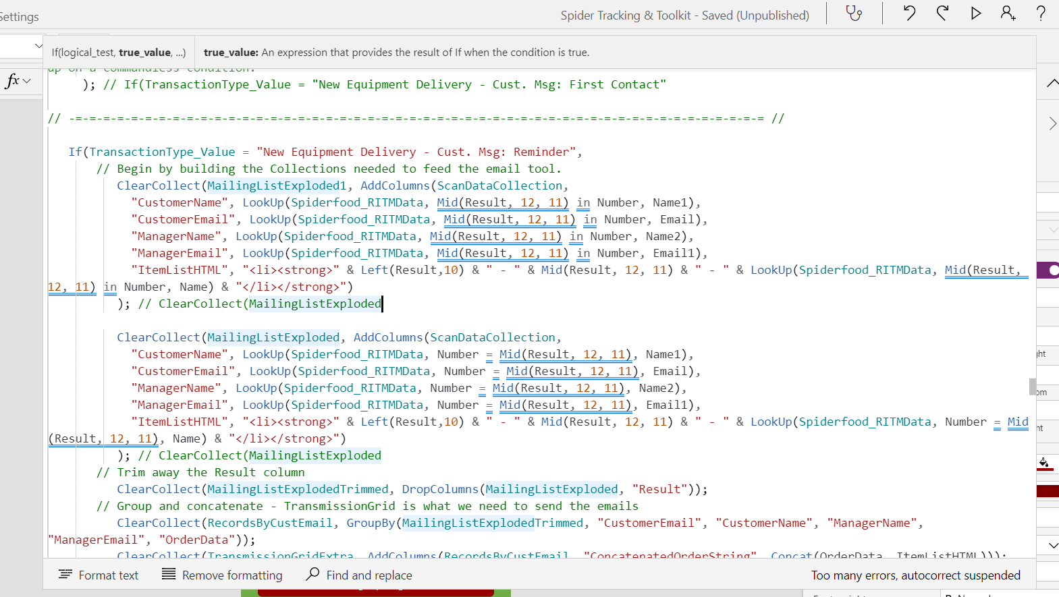
Task: Open the property selector dropdown chevron
Action: coord(38,46)
